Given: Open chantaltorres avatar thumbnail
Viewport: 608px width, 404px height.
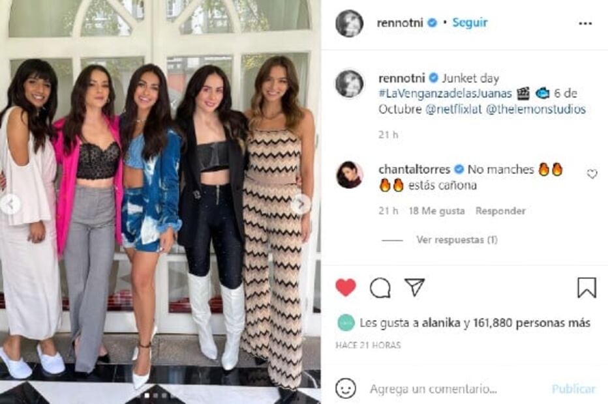Looking at the screenshot, I should point(350,175).
